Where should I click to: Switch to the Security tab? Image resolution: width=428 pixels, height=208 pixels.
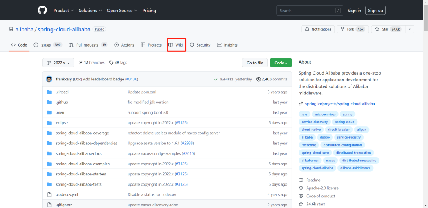[200, 45]
